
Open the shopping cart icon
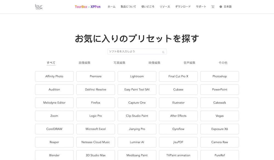coord(213,7)
